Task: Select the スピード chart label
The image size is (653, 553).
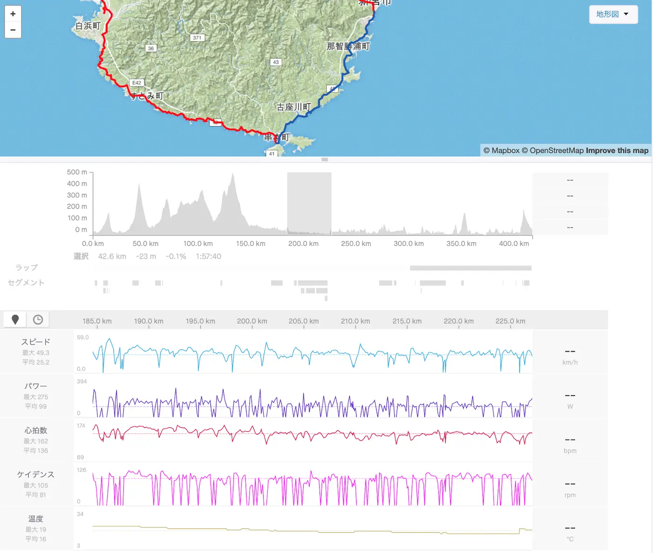Action: 36,342
